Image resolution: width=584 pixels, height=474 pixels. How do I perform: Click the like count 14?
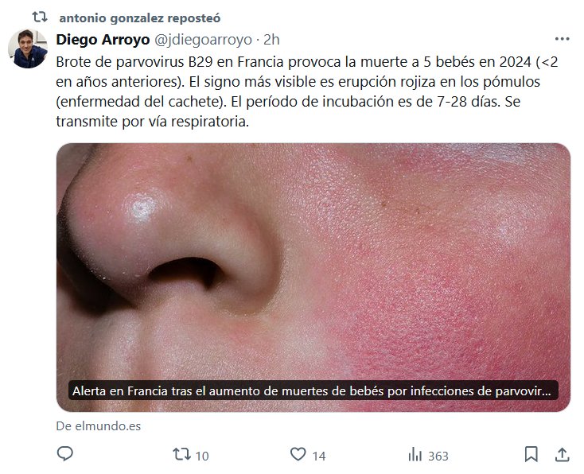[x=319, y=457]
